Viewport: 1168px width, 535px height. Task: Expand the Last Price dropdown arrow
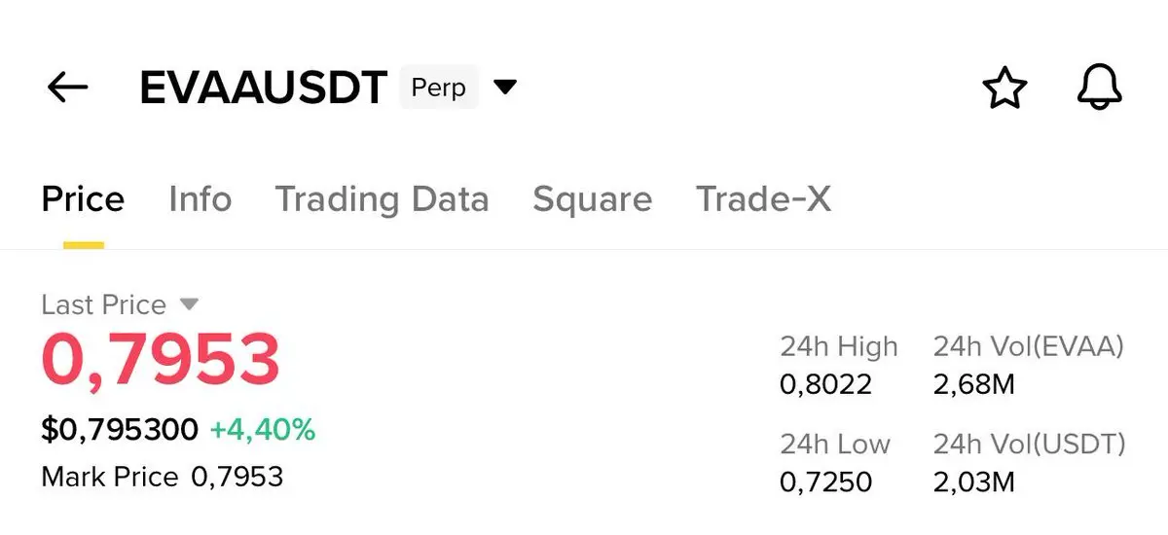[190, 304]
